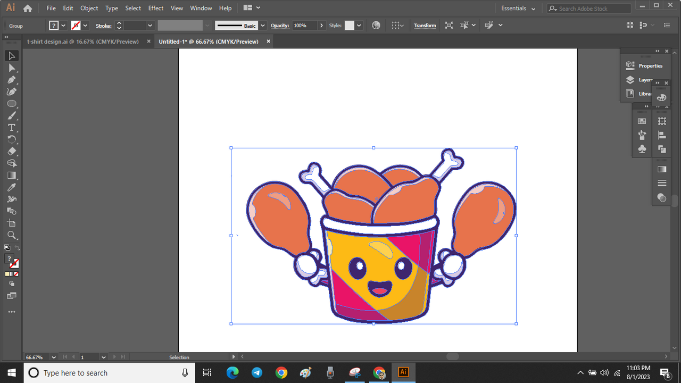Image resolution: width=681 pixels, height=383 pixels.
Task: Swap fill and stroke colors
Action: (x=17, y=248)
